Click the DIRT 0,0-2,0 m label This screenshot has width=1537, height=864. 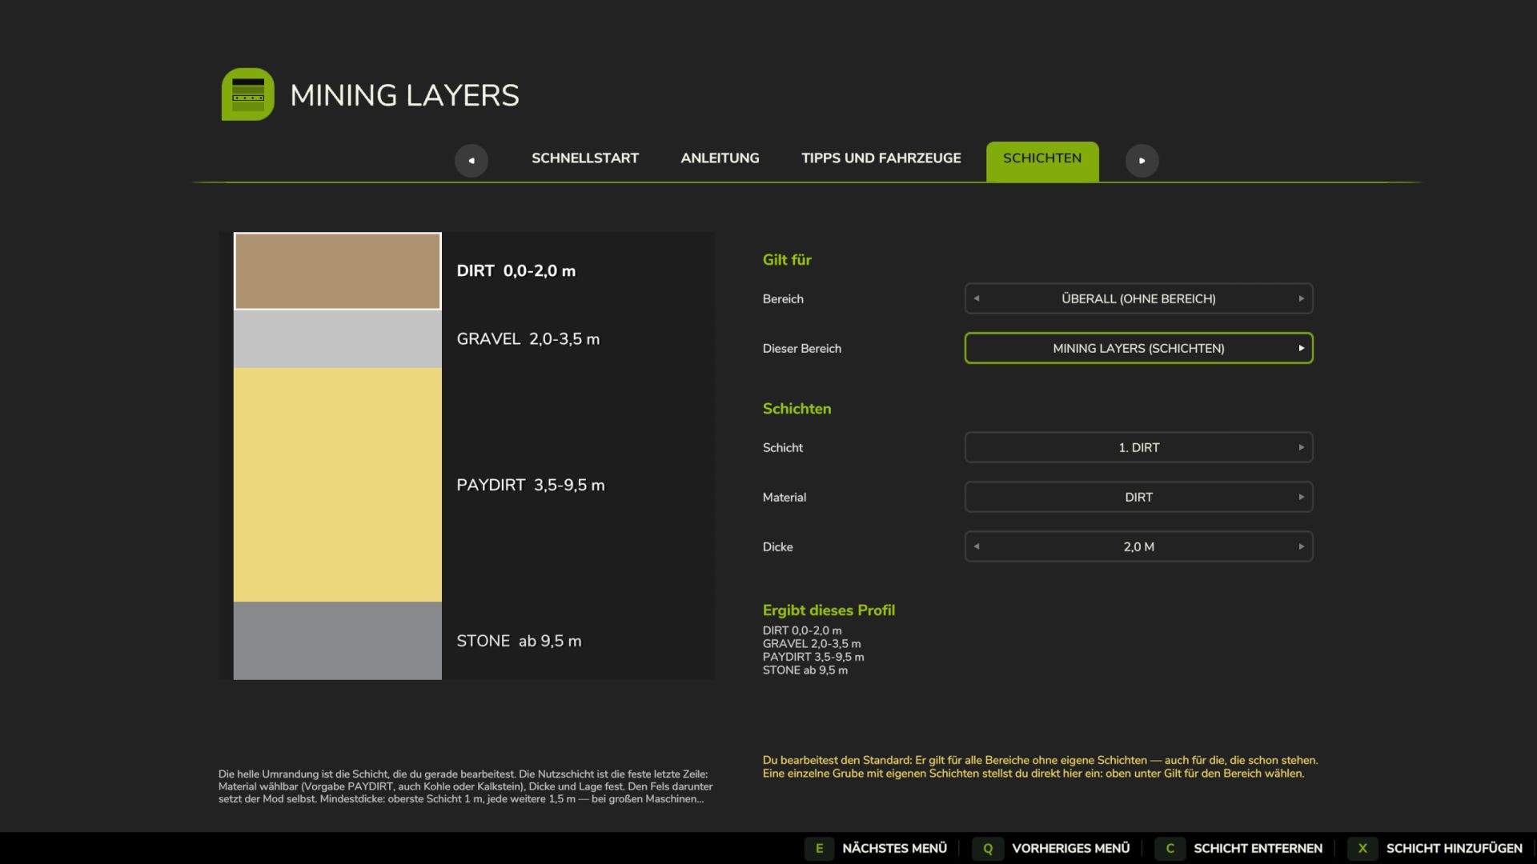click(516, 271)
